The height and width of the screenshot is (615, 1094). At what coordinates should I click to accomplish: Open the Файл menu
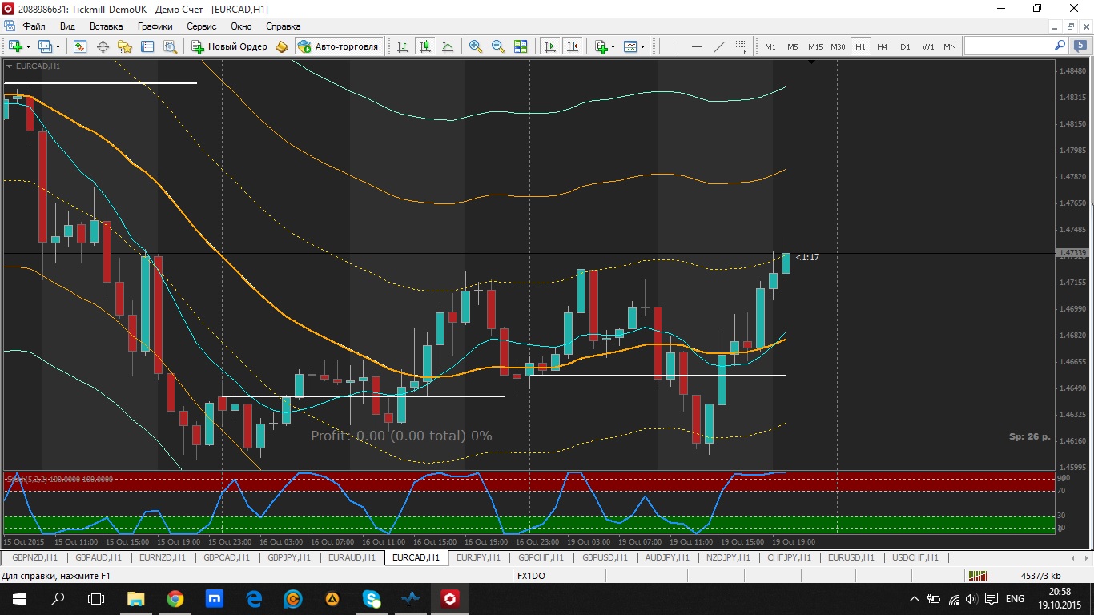coord(34,26)
